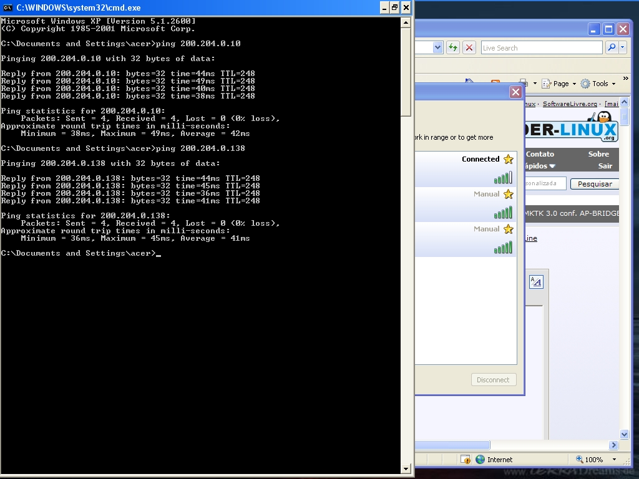Screen dimensions: 639x479
Task: Open the zoom level dropdown arrow
Action: (614, 460)
